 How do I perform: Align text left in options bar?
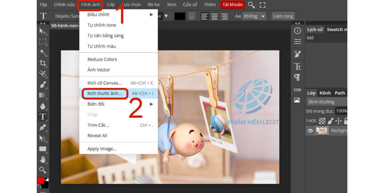click(205, 16)
